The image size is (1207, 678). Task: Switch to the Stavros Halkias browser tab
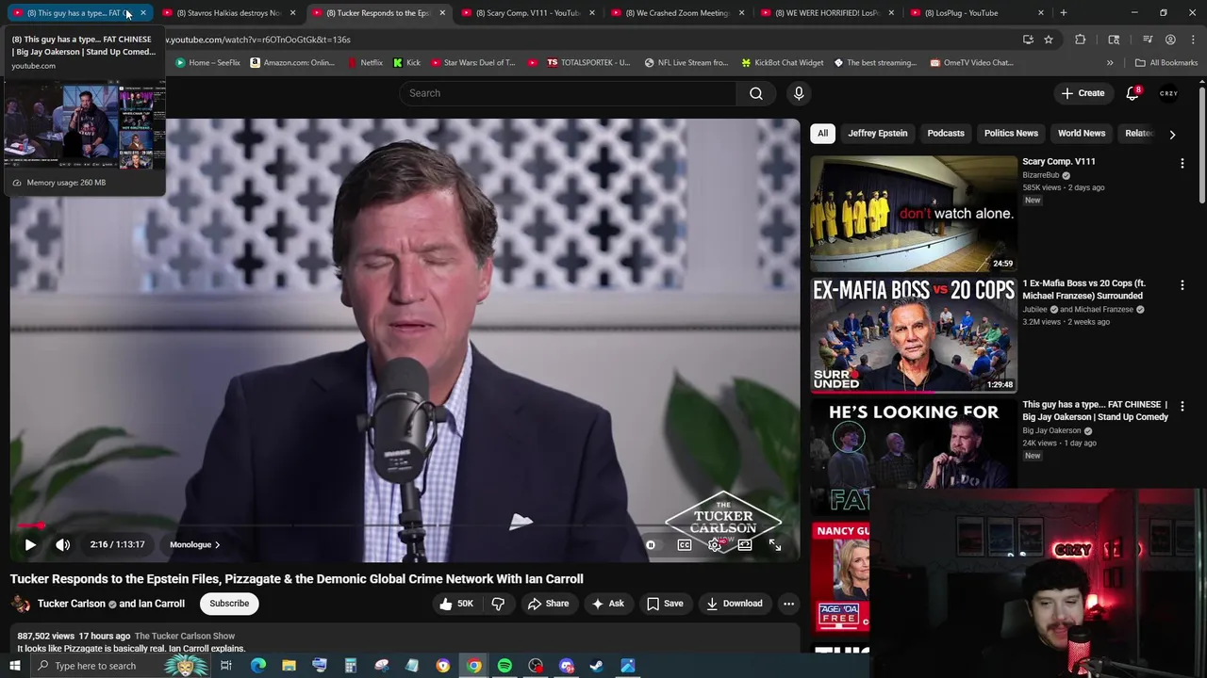click(x=228, y=13)
